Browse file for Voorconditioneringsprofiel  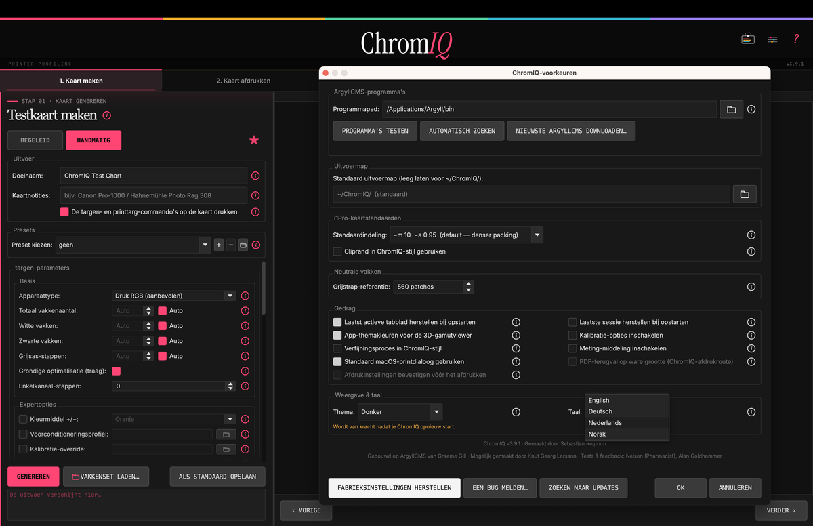[x=226, y=434]
